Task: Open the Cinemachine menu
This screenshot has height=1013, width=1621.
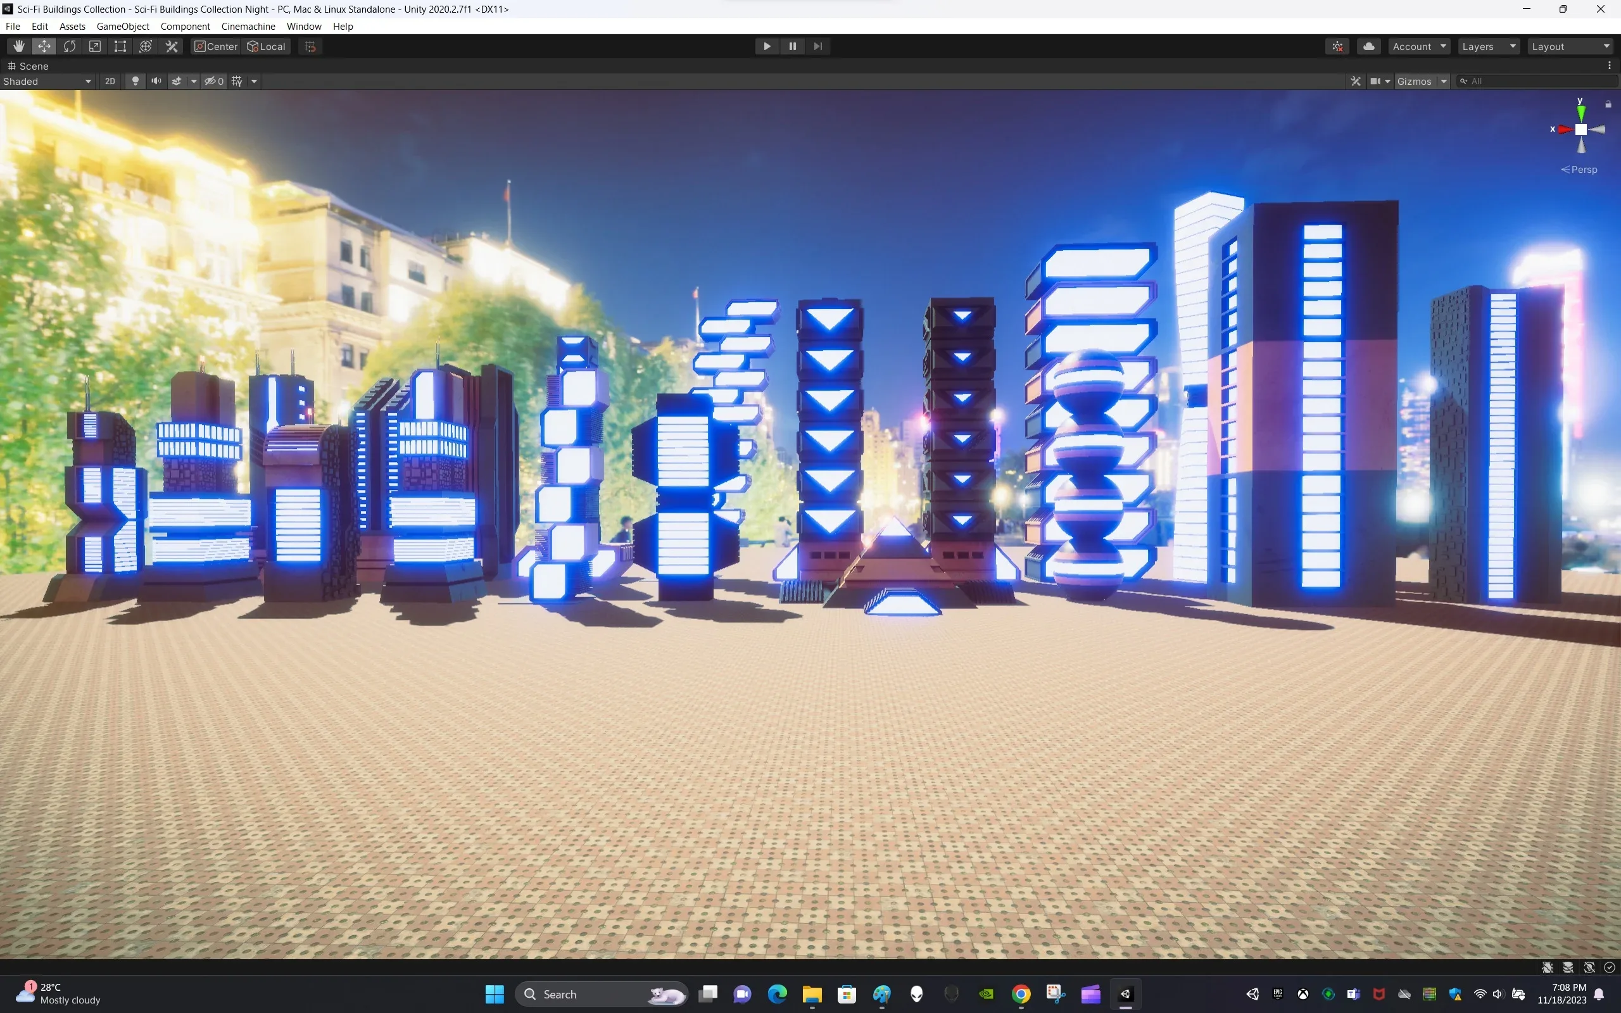Action: [x=248, y=26]
